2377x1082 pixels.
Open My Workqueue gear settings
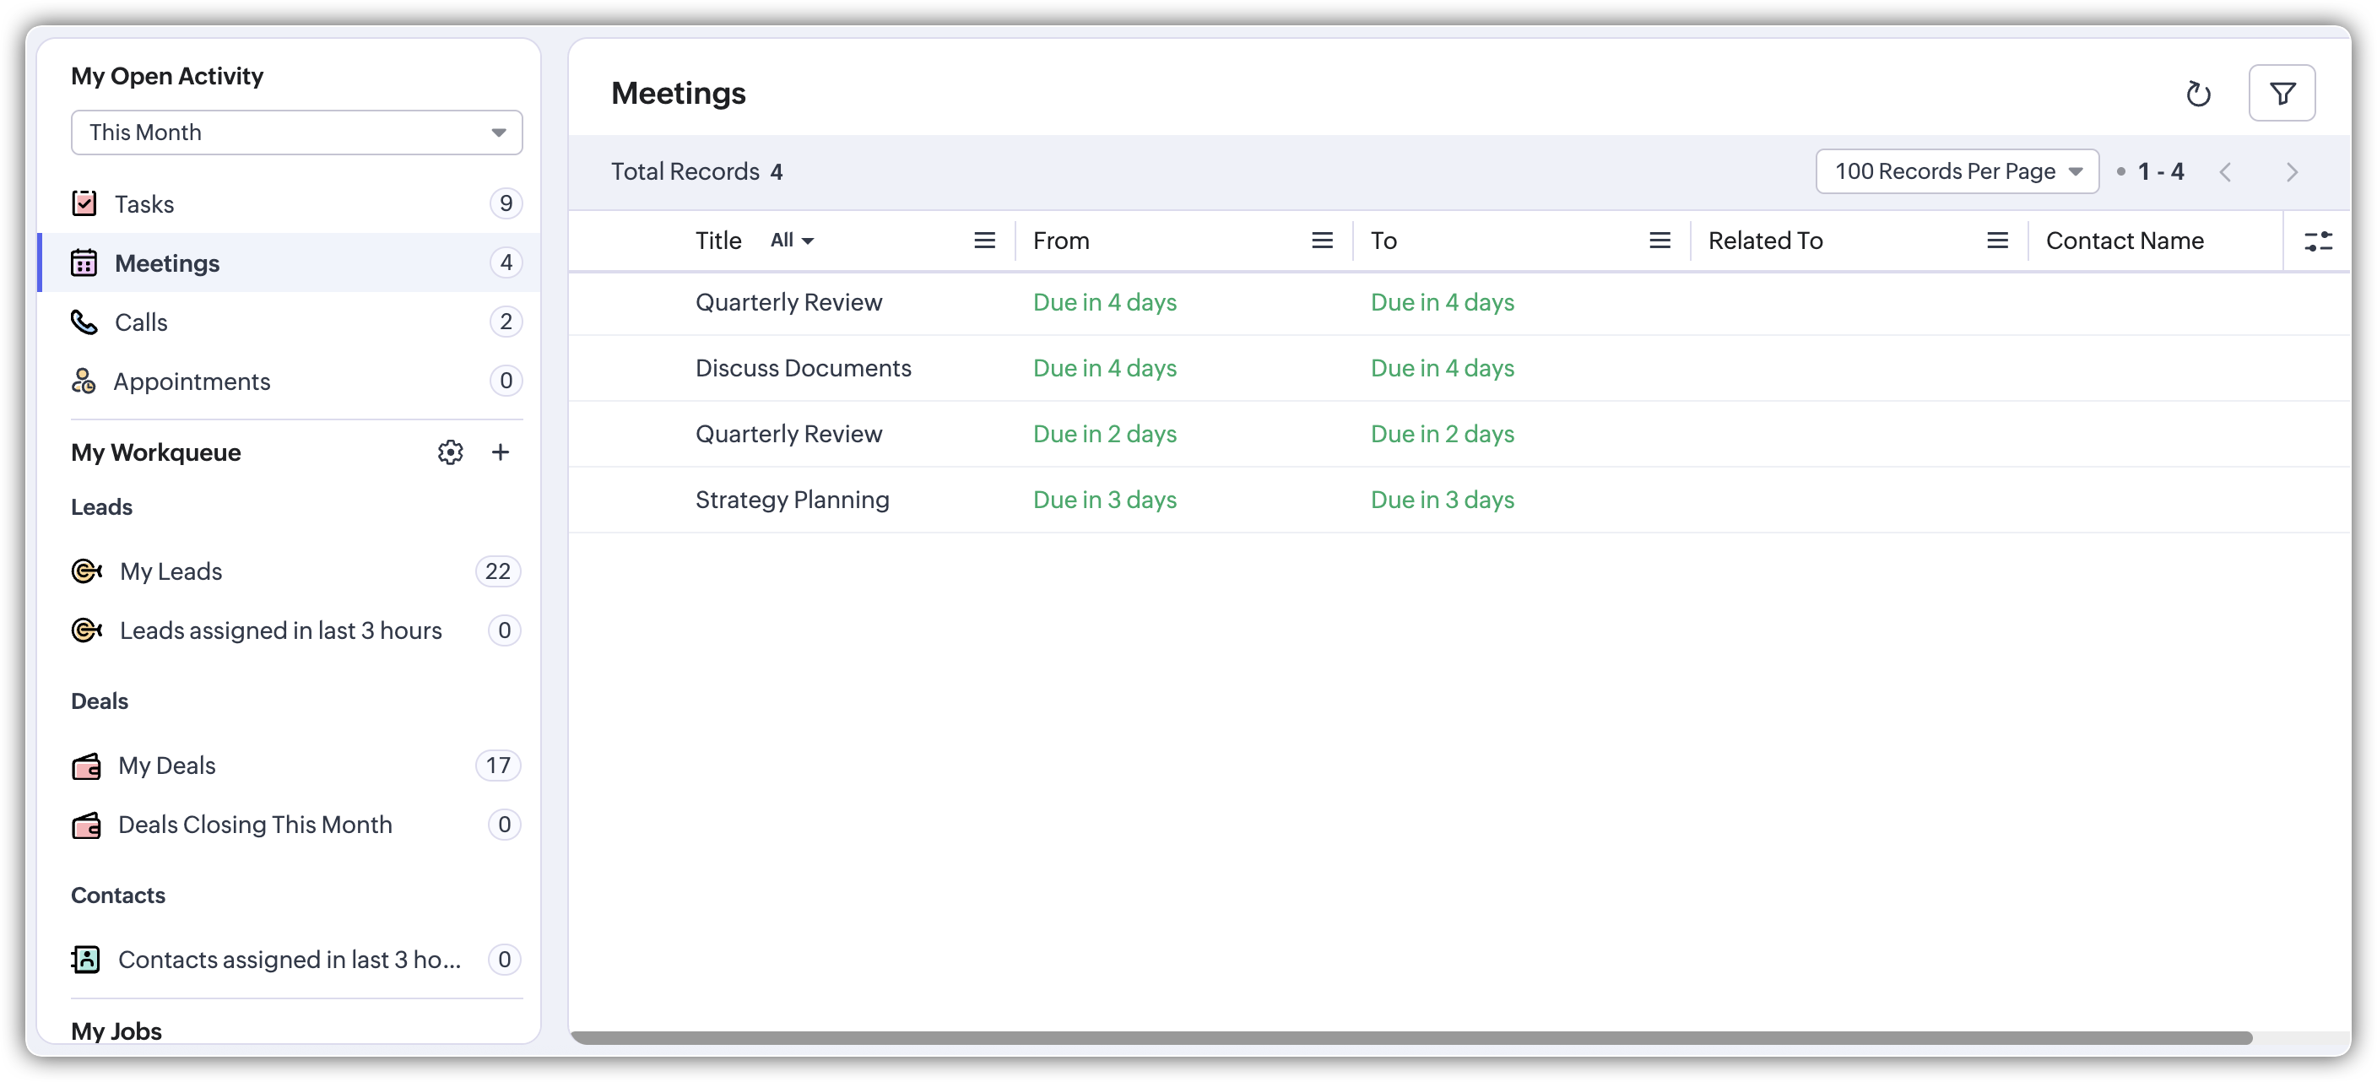coord(450,452)
